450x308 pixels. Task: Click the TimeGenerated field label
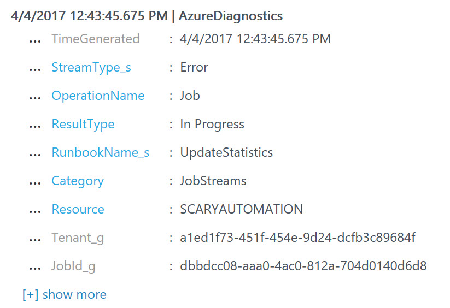click(x=96, y=39)
